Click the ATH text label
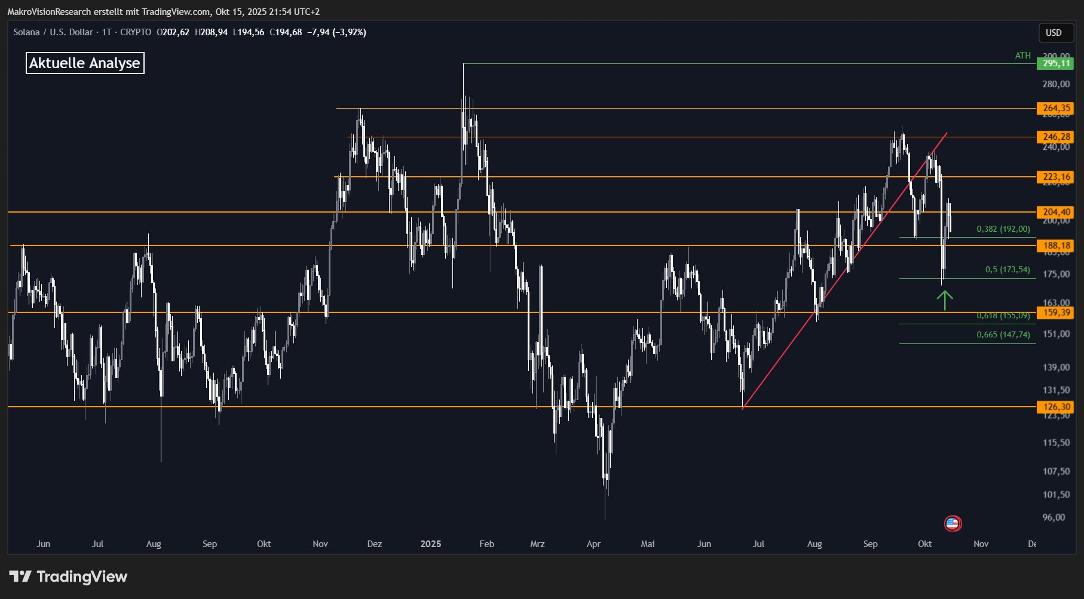The height and width of the screenshot is (599, 1084). (x=1022, y=56)
